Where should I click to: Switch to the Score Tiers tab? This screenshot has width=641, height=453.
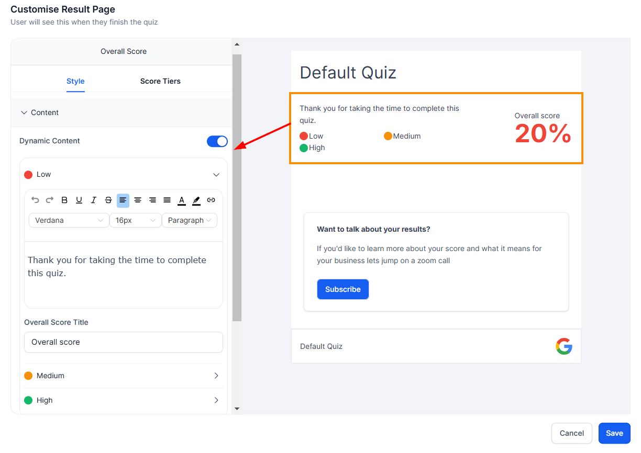(160, 81)
